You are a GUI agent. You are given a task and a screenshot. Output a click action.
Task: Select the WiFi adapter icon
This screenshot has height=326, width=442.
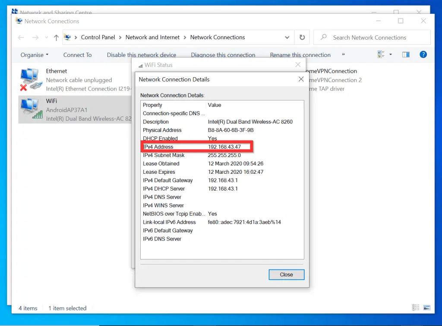tap(29, 109)
